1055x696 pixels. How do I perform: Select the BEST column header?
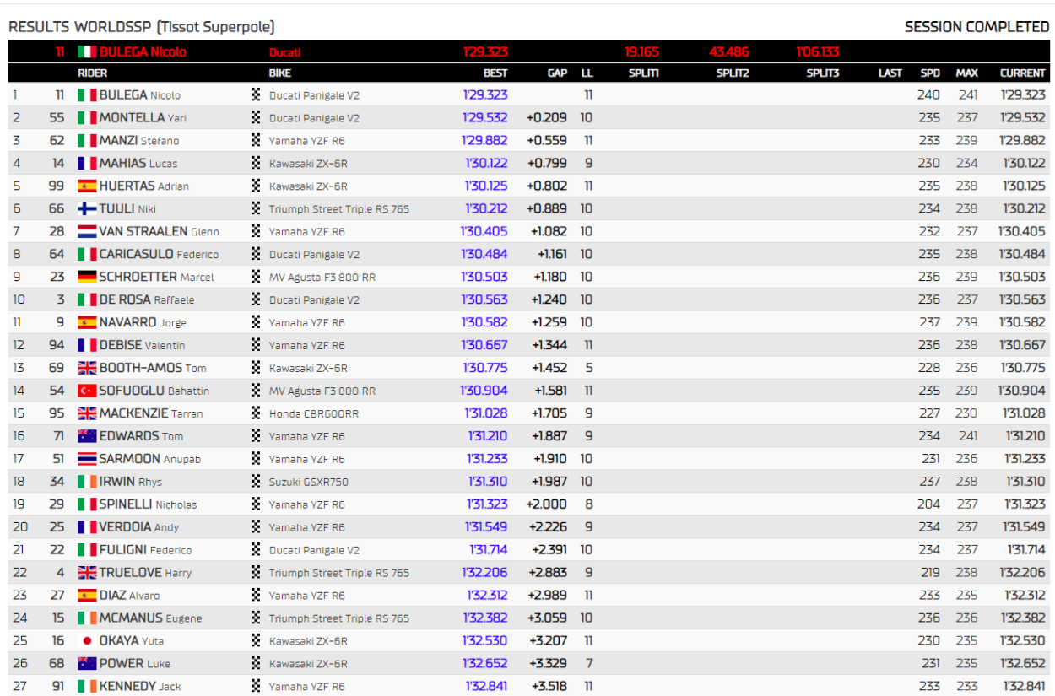coord(495,73)
